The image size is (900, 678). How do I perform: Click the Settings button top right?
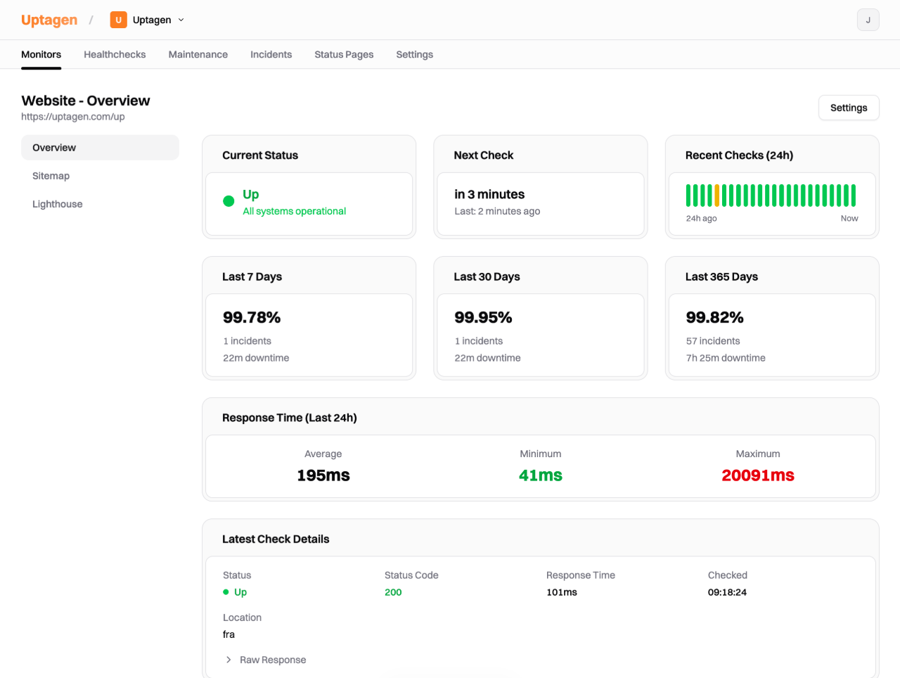[x=848, y=108]
